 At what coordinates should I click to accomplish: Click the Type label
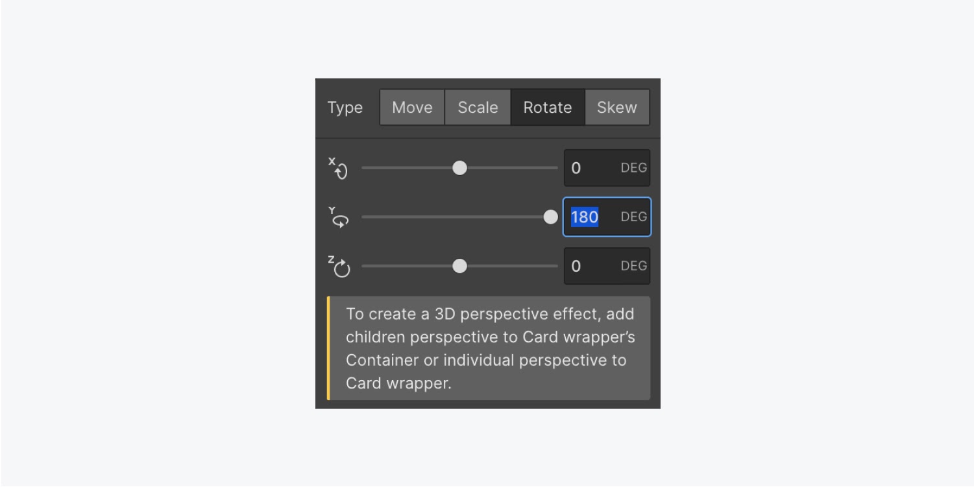[345, 108]
